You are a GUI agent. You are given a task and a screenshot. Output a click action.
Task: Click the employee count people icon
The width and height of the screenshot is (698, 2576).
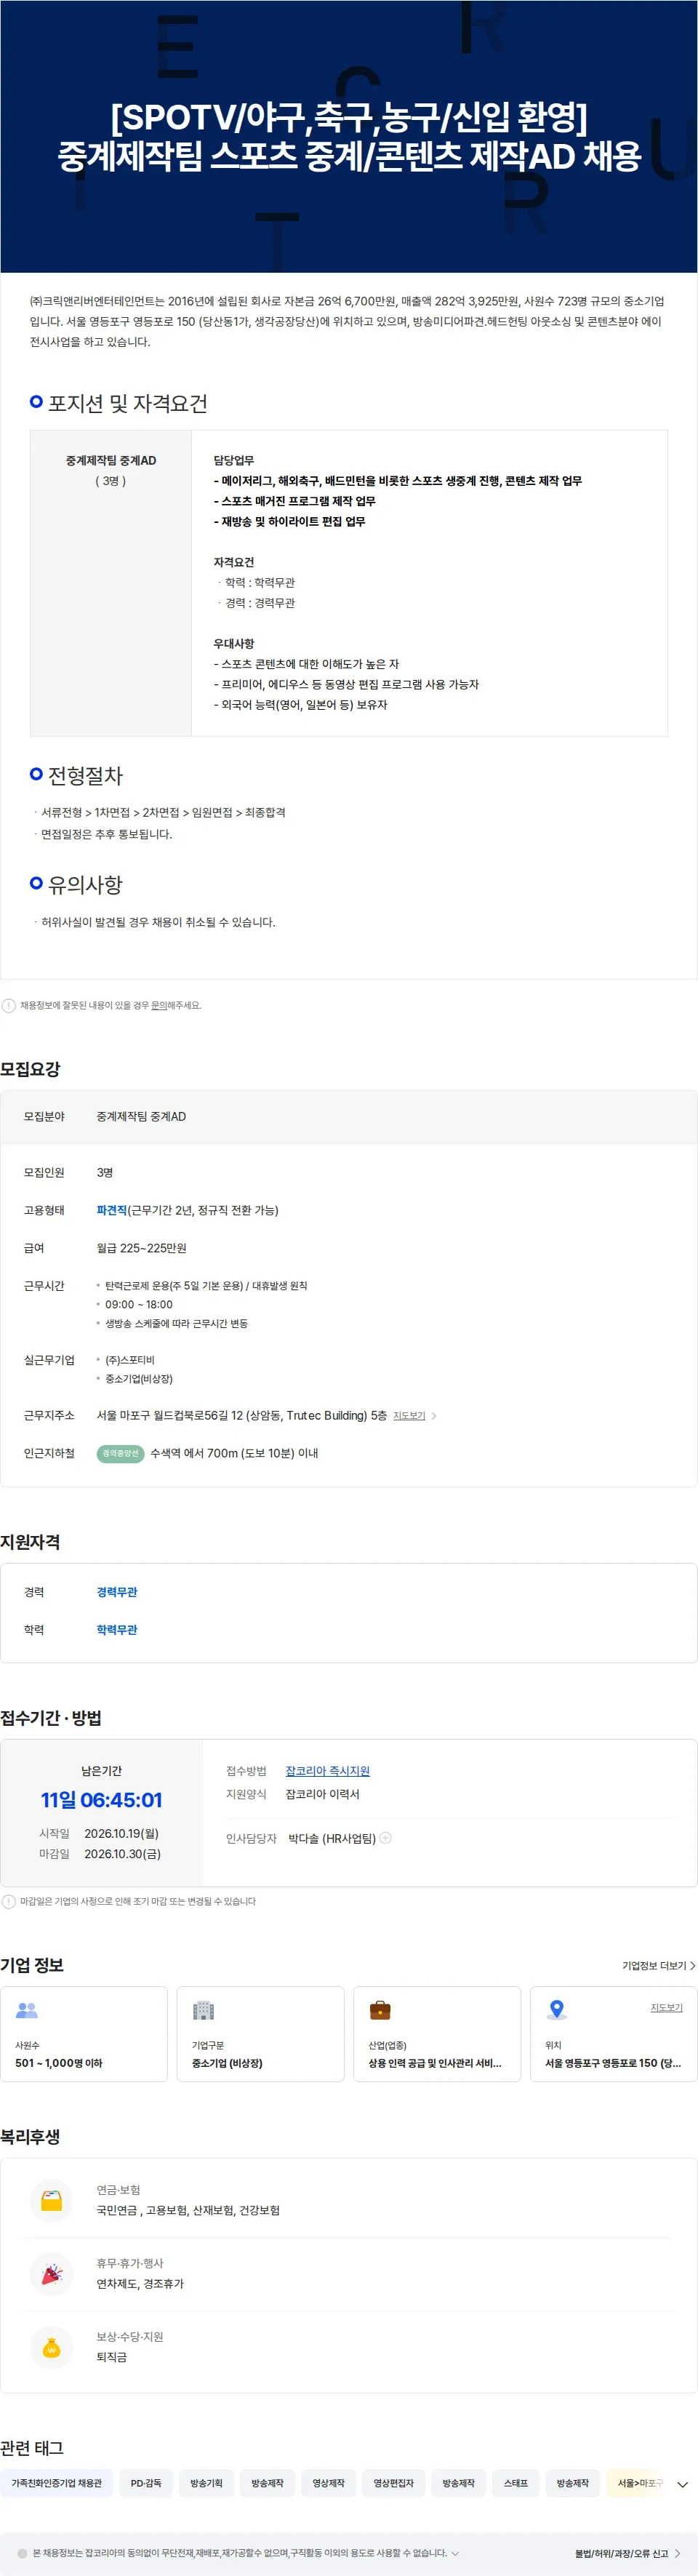pos(27,2010)
